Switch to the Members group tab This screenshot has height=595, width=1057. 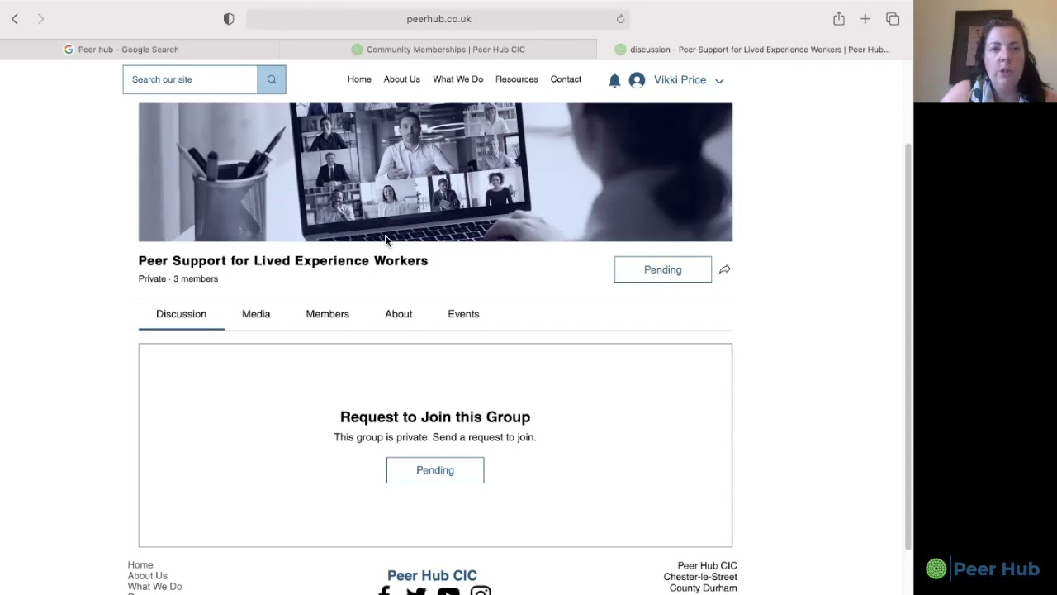tap(327, 314)
